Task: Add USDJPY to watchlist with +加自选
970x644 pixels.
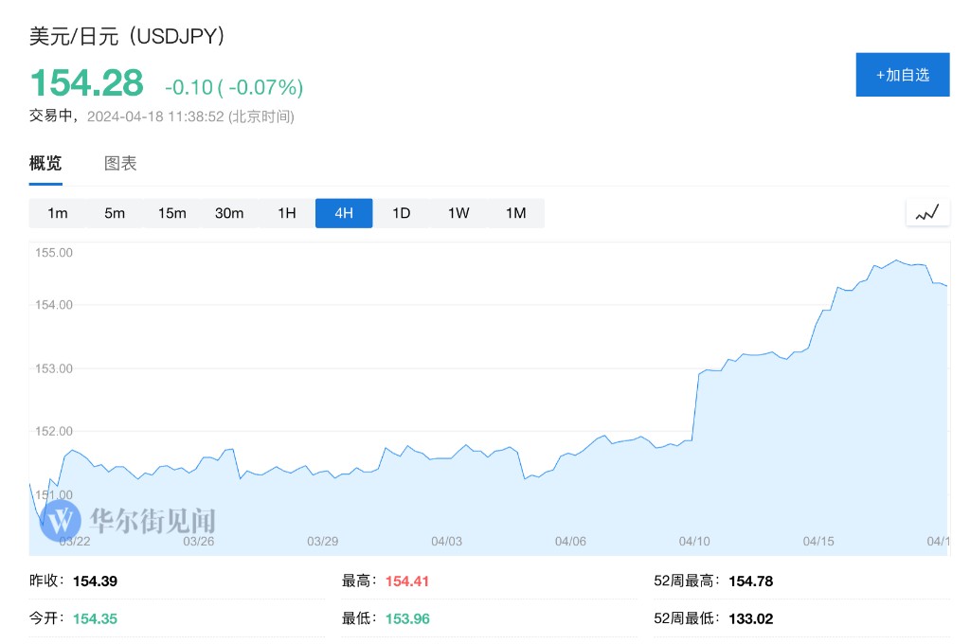Action: tap(902, 75)
